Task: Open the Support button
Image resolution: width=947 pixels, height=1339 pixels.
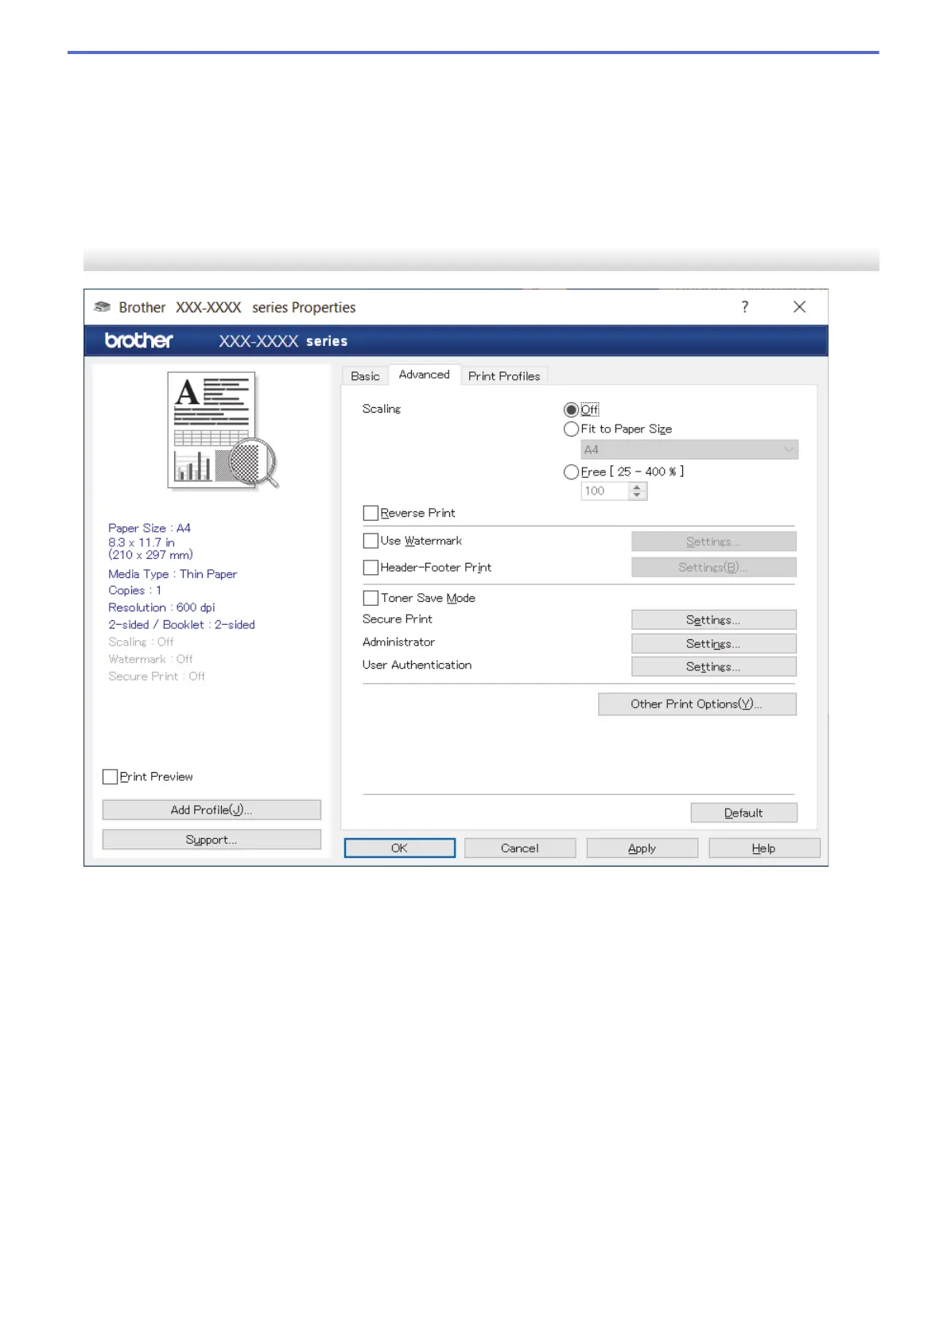Action: (212, 840)
